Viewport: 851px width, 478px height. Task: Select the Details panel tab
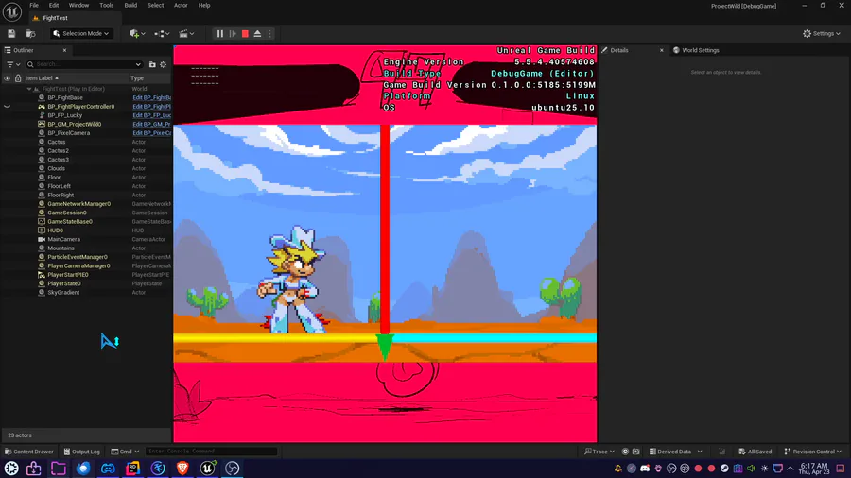point(618,50)
